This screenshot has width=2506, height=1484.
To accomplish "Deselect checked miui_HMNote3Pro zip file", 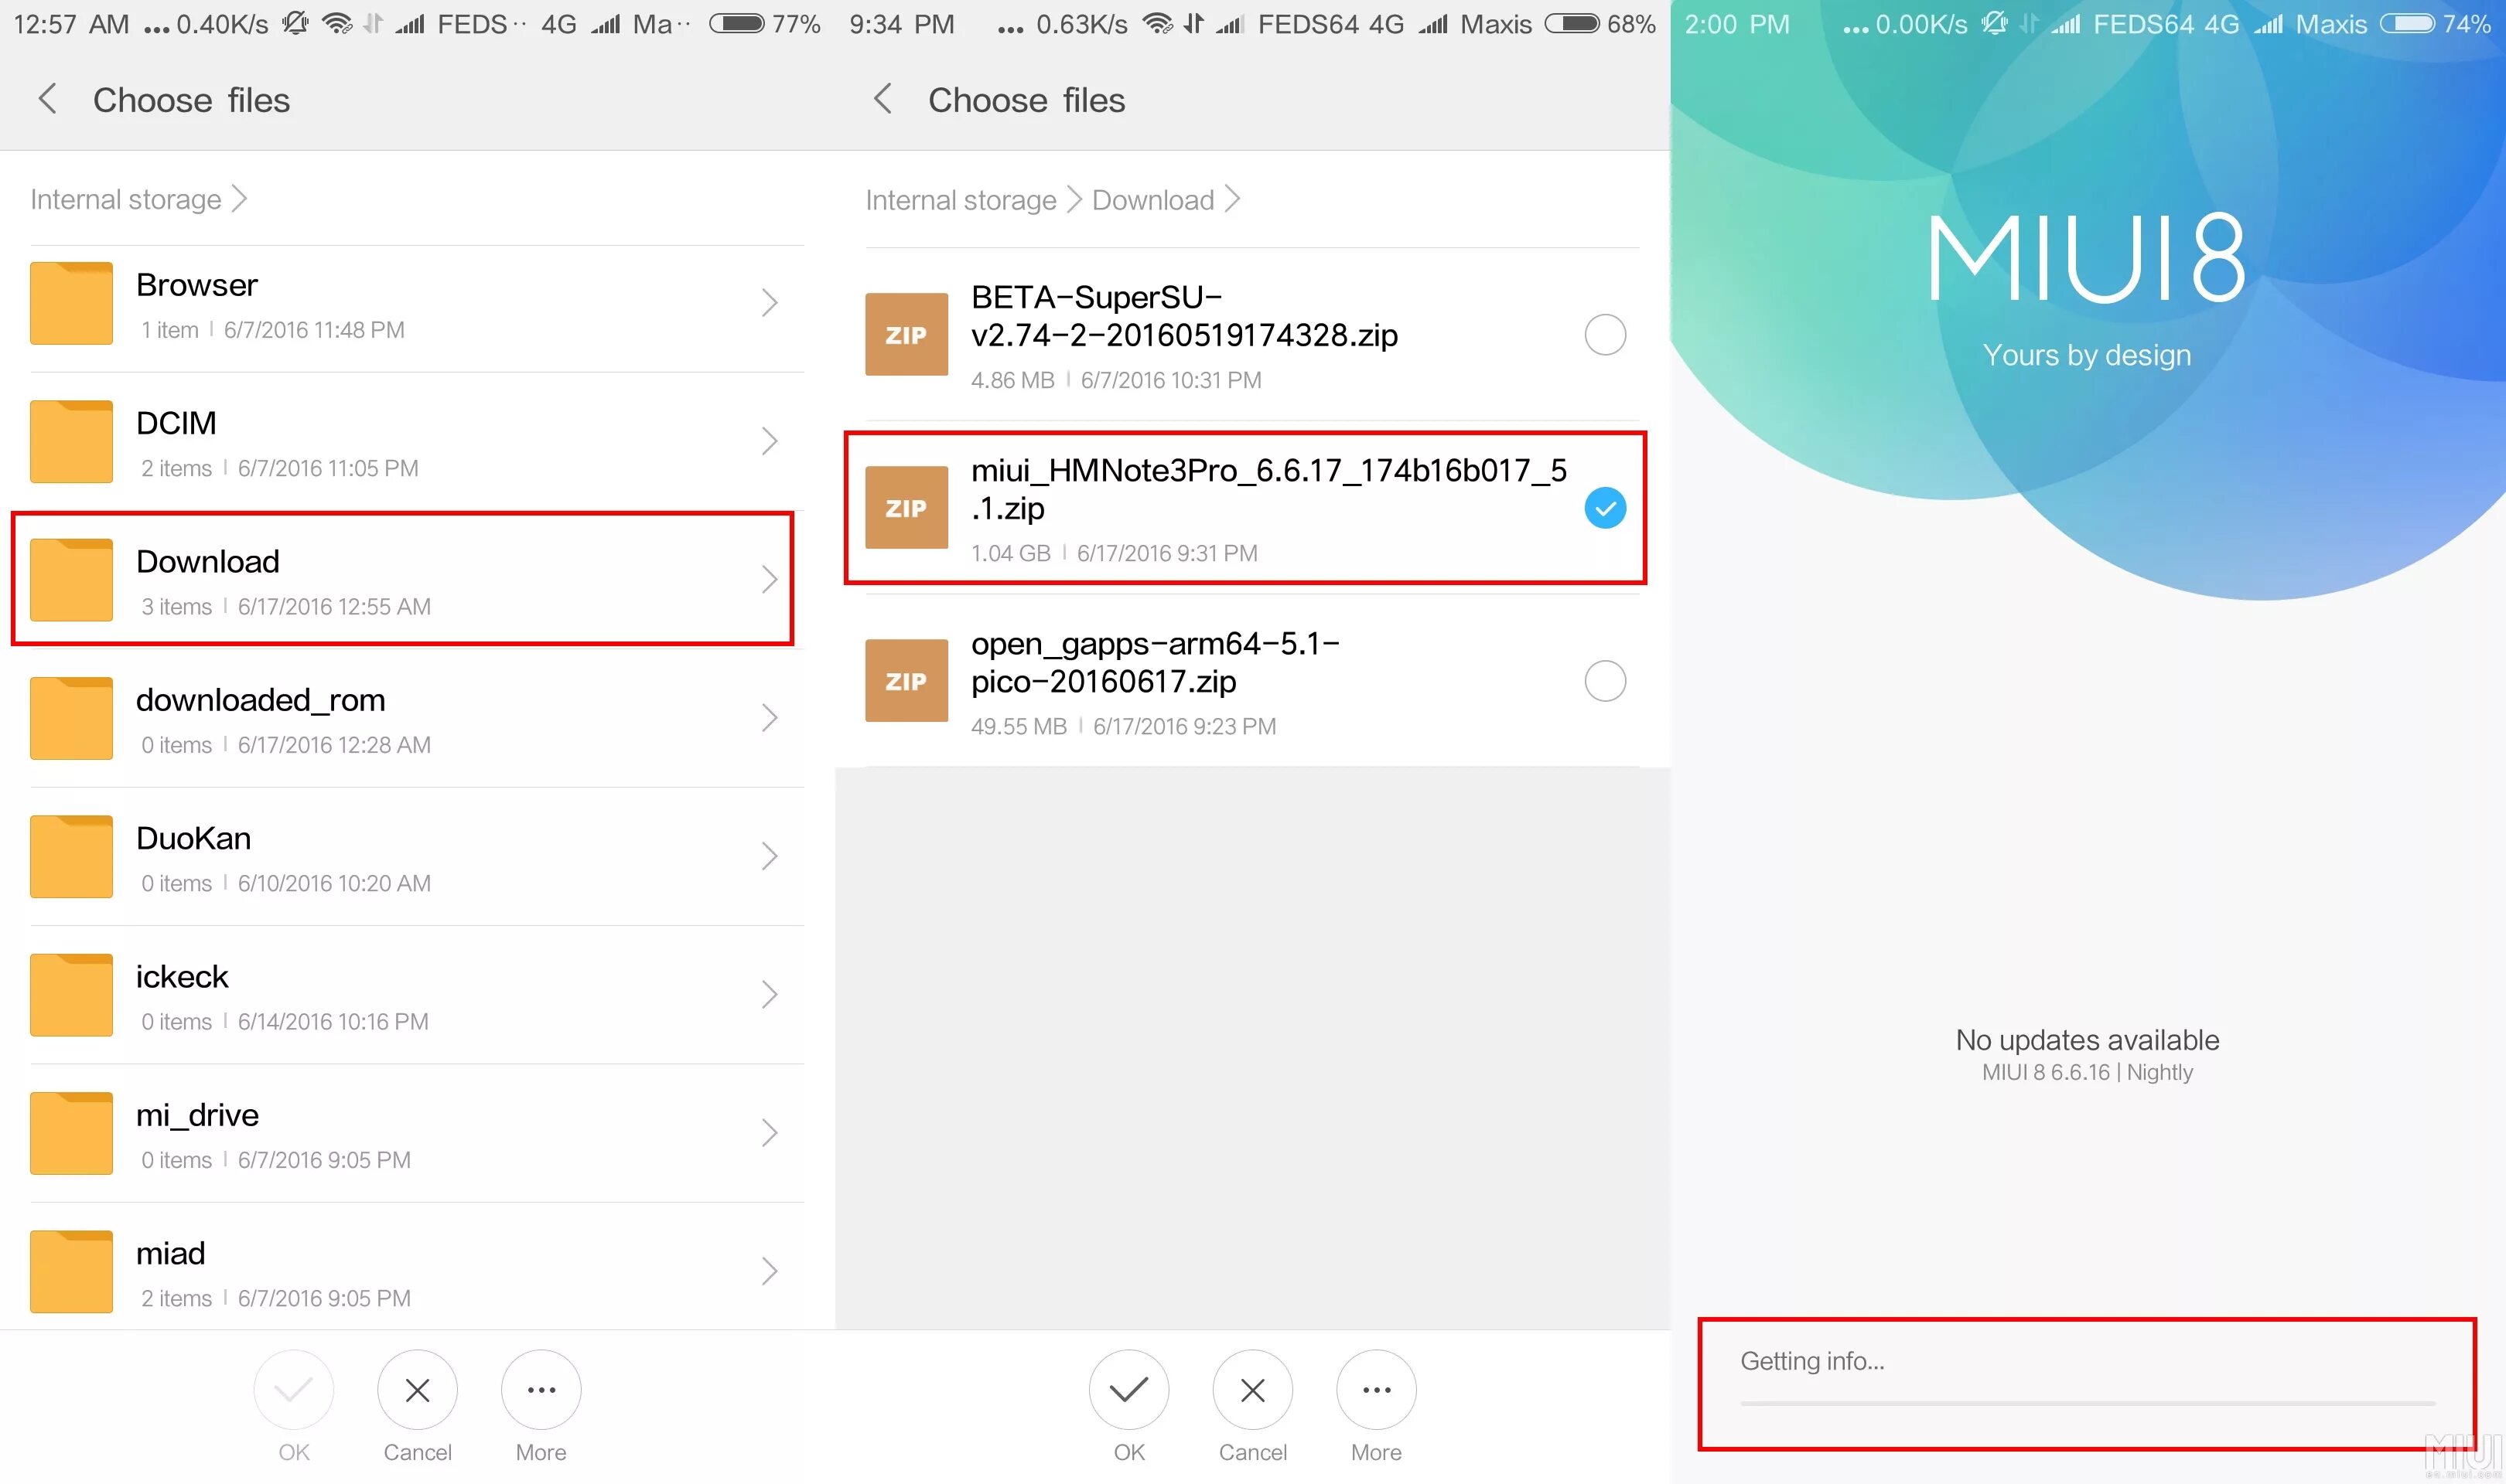I will (1605, 508).
